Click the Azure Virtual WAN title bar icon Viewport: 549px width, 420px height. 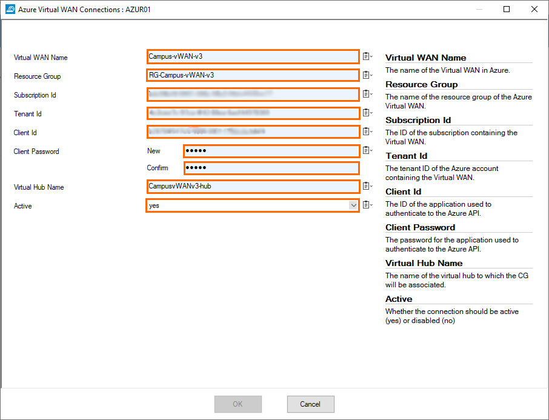point(10,9)
